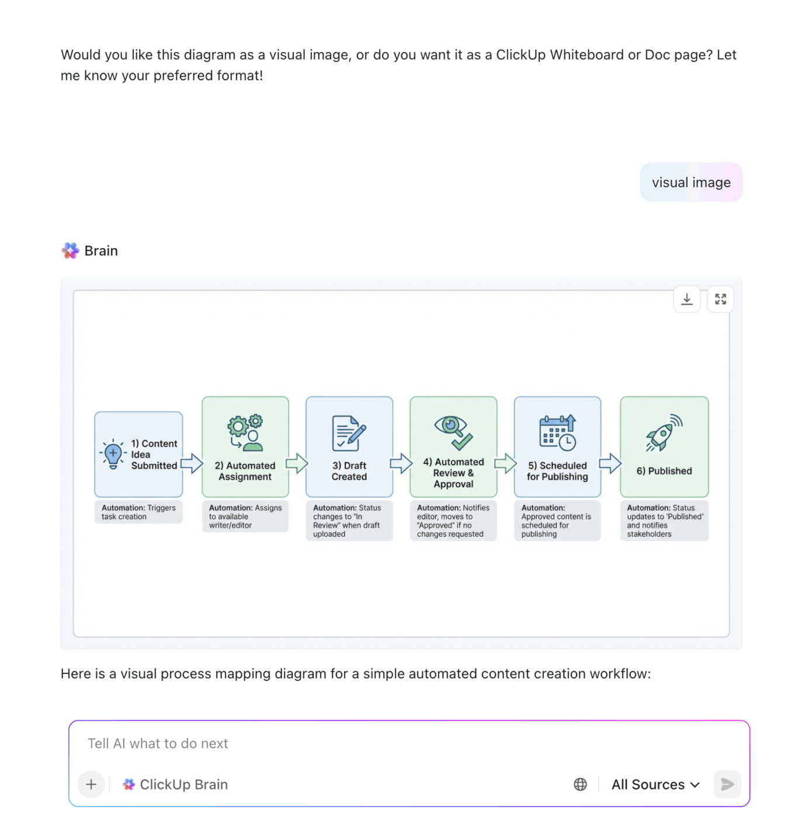Click the Brain logo icon

(x=70, y=251)
